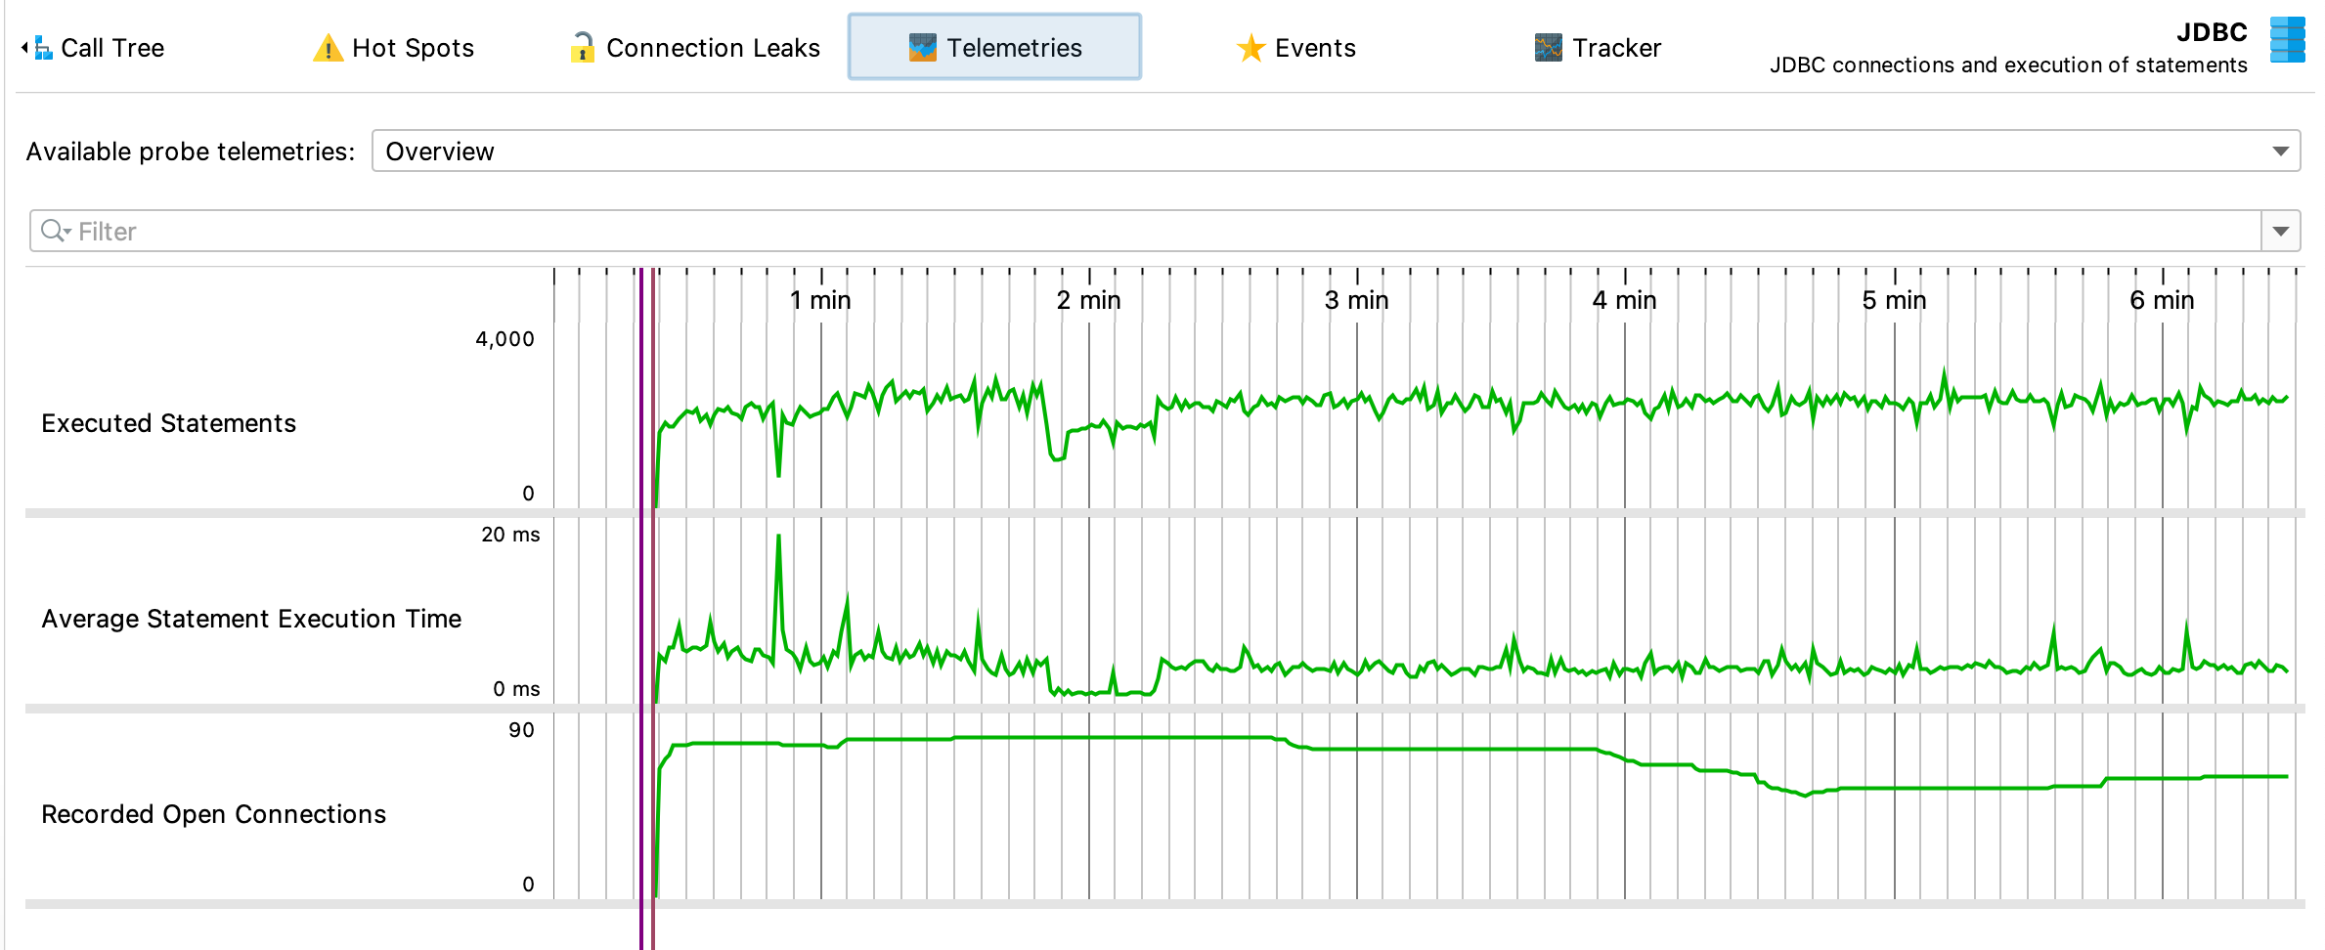Click the Tracker graph icon

tap(1548, 48)
